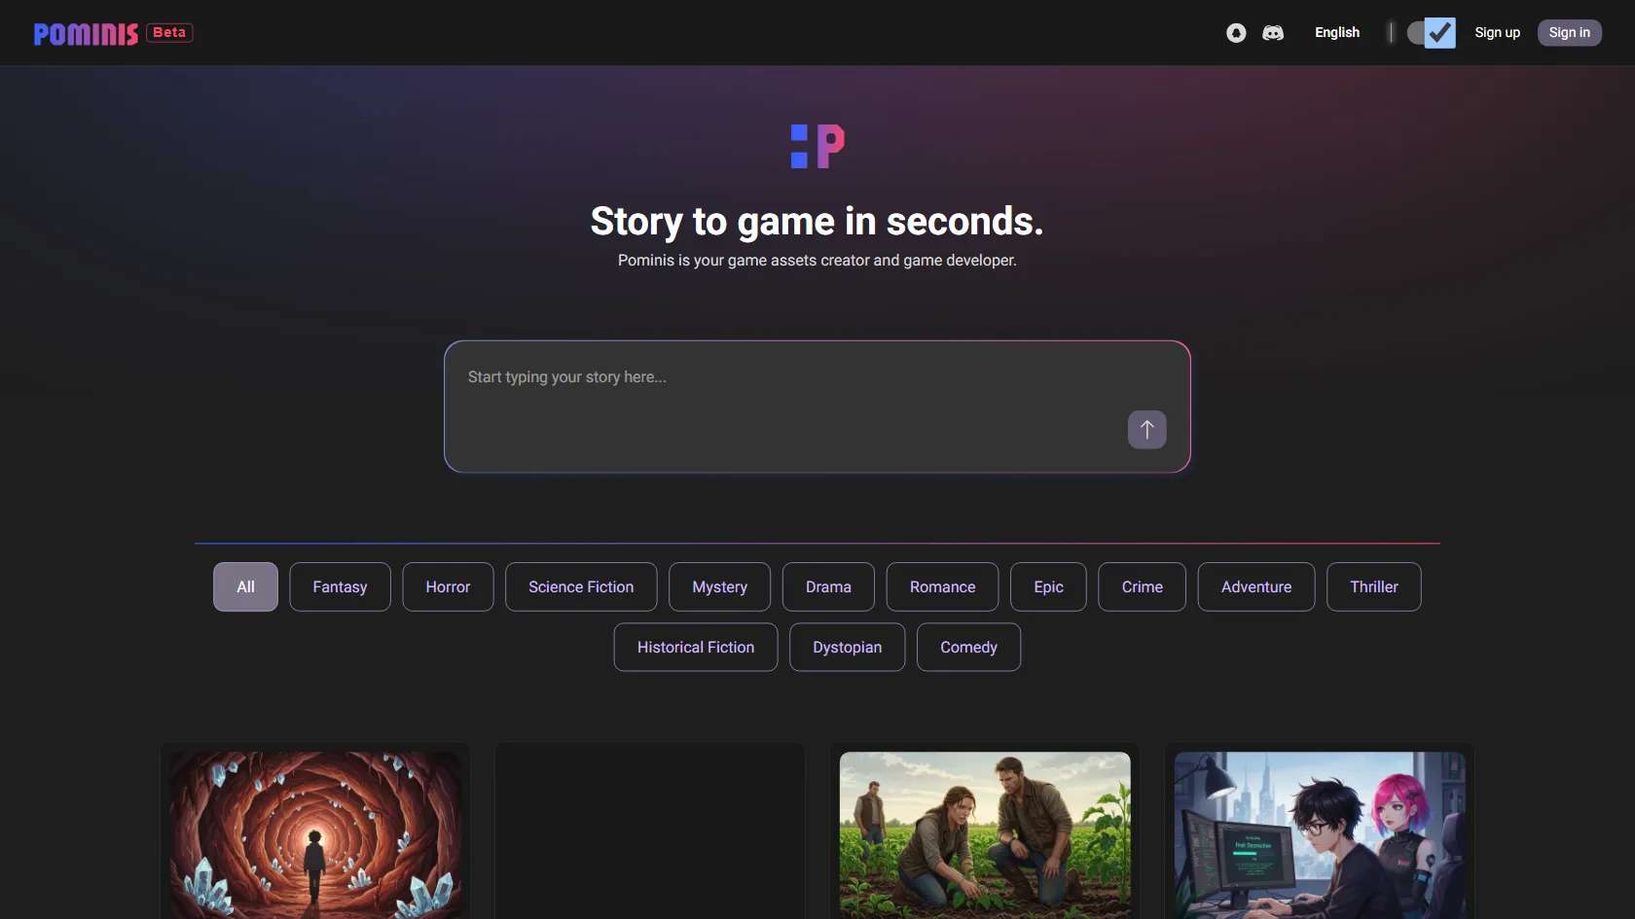
Task: Toggle the theme switch in header
Action: [x=1431, y=33]
